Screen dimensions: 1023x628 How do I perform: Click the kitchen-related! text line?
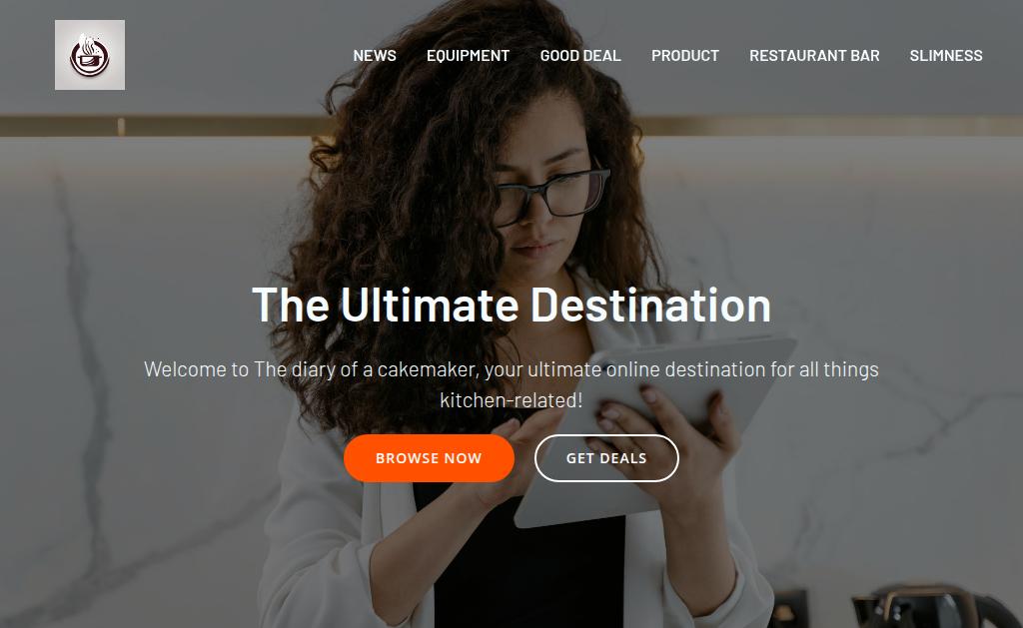click(x=511, y=400)
